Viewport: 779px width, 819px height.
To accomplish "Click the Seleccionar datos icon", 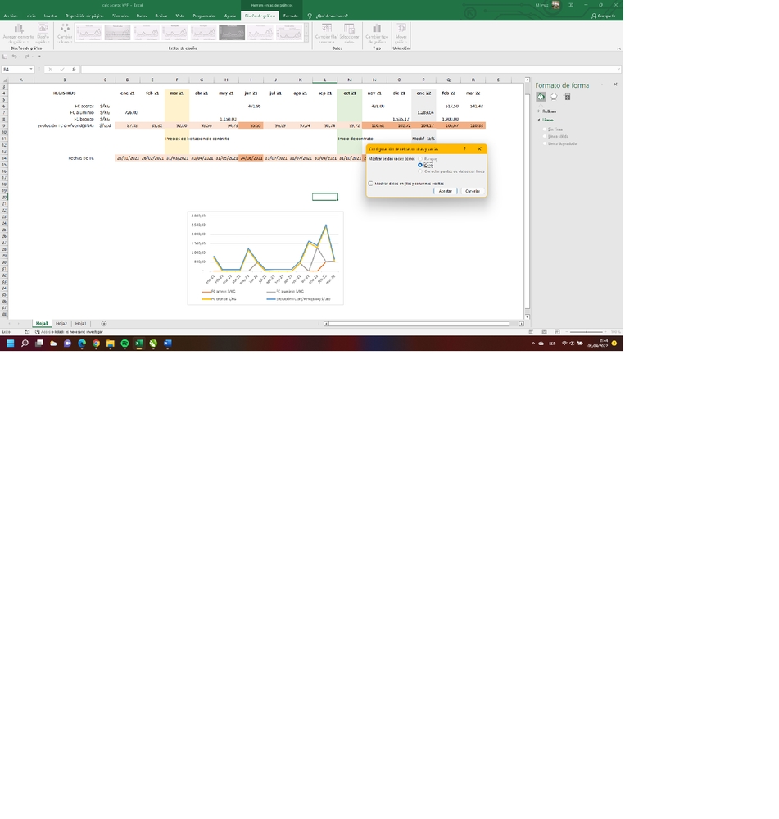I will tap(351, 33).
